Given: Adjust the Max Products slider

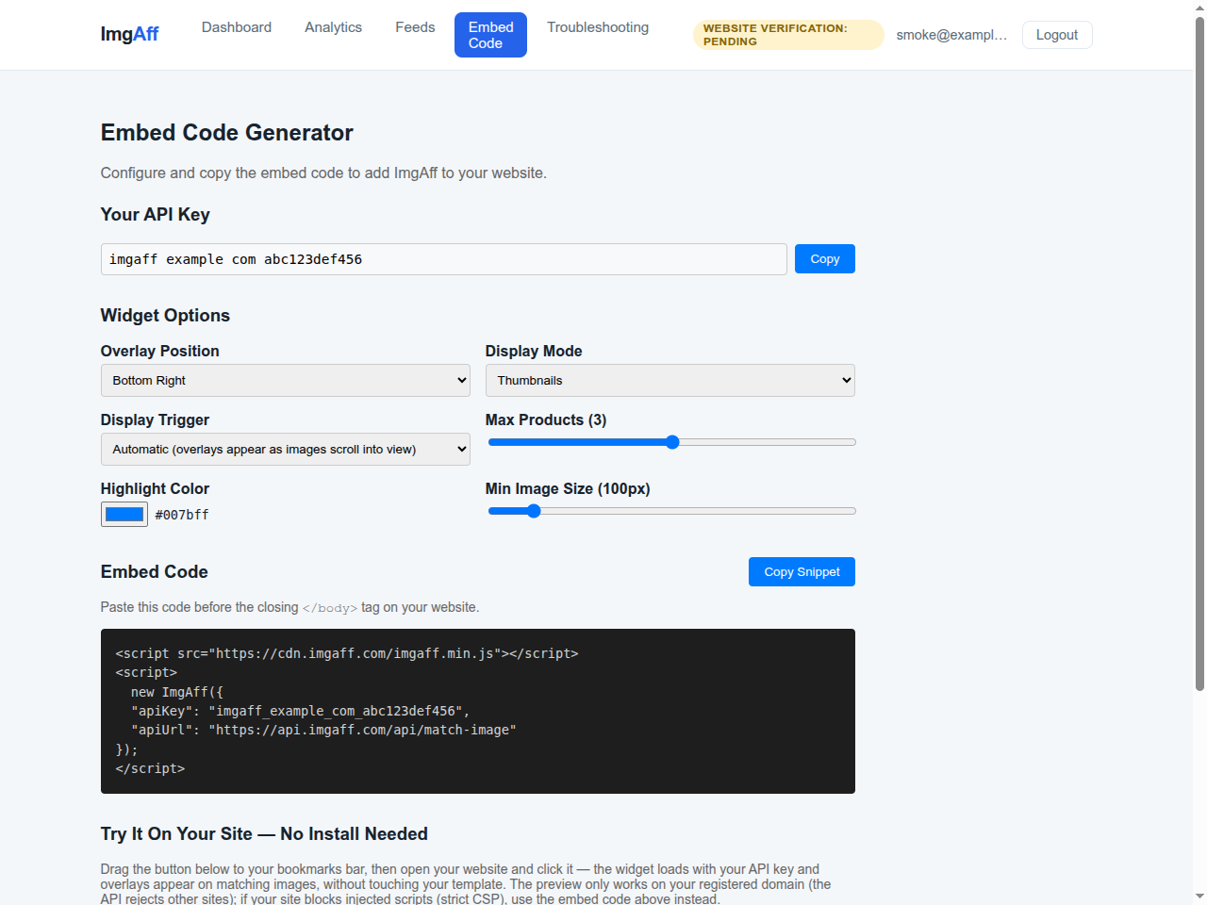Looking at the screenshot, I should coord(671,442).
